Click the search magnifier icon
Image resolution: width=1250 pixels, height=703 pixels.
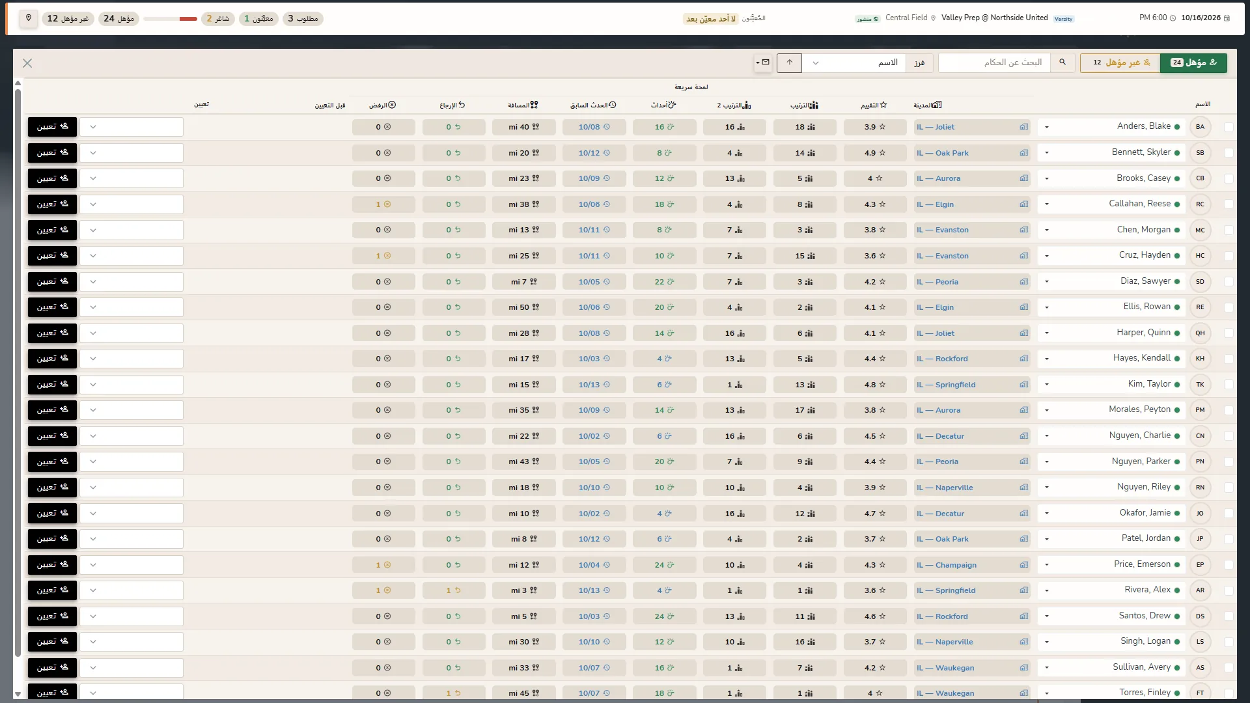(1062, 62)
